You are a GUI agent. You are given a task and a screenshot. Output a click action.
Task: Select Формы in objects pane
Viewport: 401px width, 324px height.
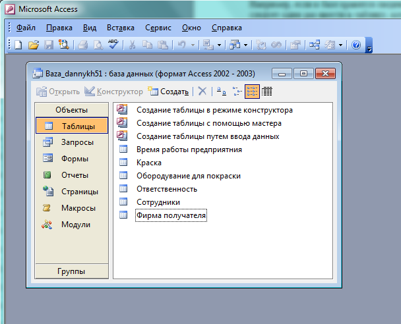click(x=72, y=159)
